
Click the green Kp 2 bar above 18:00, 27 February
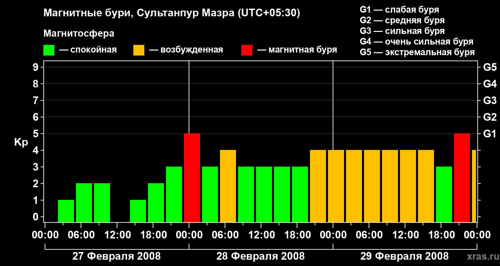point(156,202)
